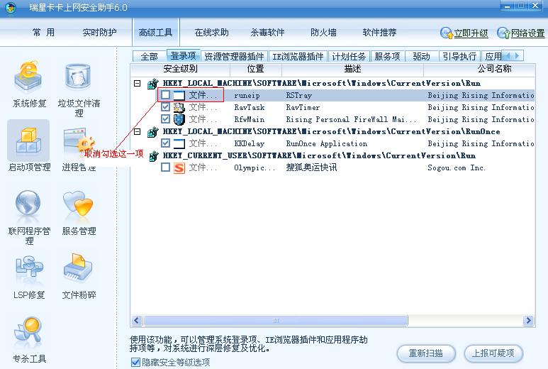Viewport: 548px width, 369px height.
Task: Switch to the 驱动 sub-tab
Action: (421, 56)
